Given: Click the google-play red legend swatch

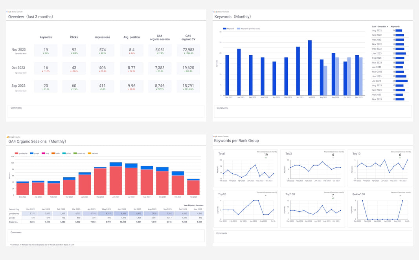Looking at the screenshot, I should pyautogui.click(x=17, y=153).
